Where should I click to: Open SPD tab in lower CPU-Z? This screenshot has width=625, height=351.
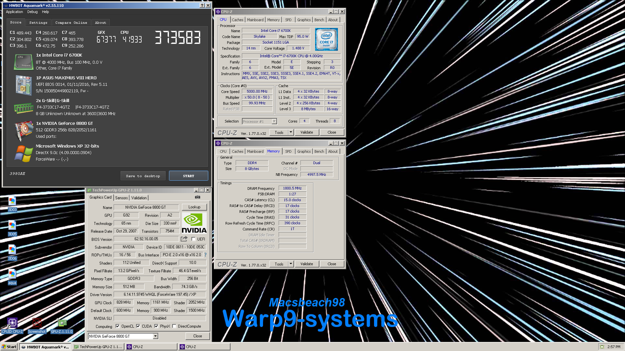(288, 151)
